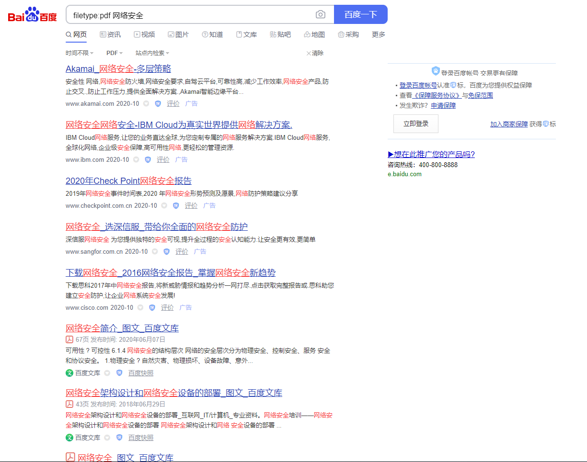This screenshot has width=587, height=462.
Task: Open 想在此推广您的产品吗？ link
Action: click(431, 154)
